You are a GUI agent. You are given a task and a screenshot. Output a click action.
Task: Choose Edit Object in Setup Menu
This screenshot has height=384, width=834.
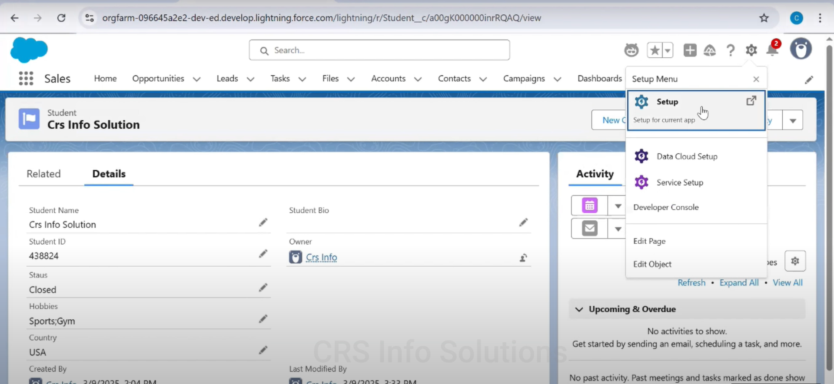pyautogui.click(x=652, y=264)
